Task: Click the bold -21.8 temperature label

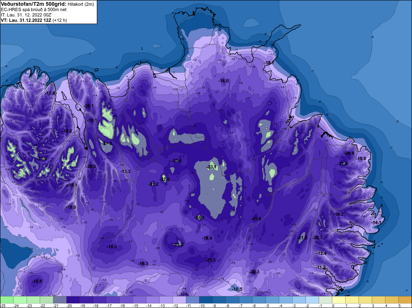Action: tap(176, 161)
